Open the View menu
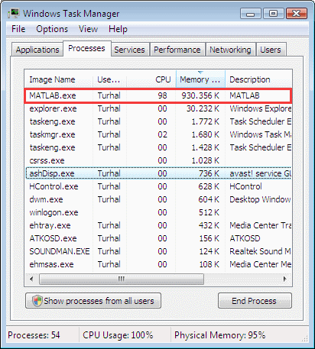This screenshot has width=315, height=349. [x=88, y=29]
